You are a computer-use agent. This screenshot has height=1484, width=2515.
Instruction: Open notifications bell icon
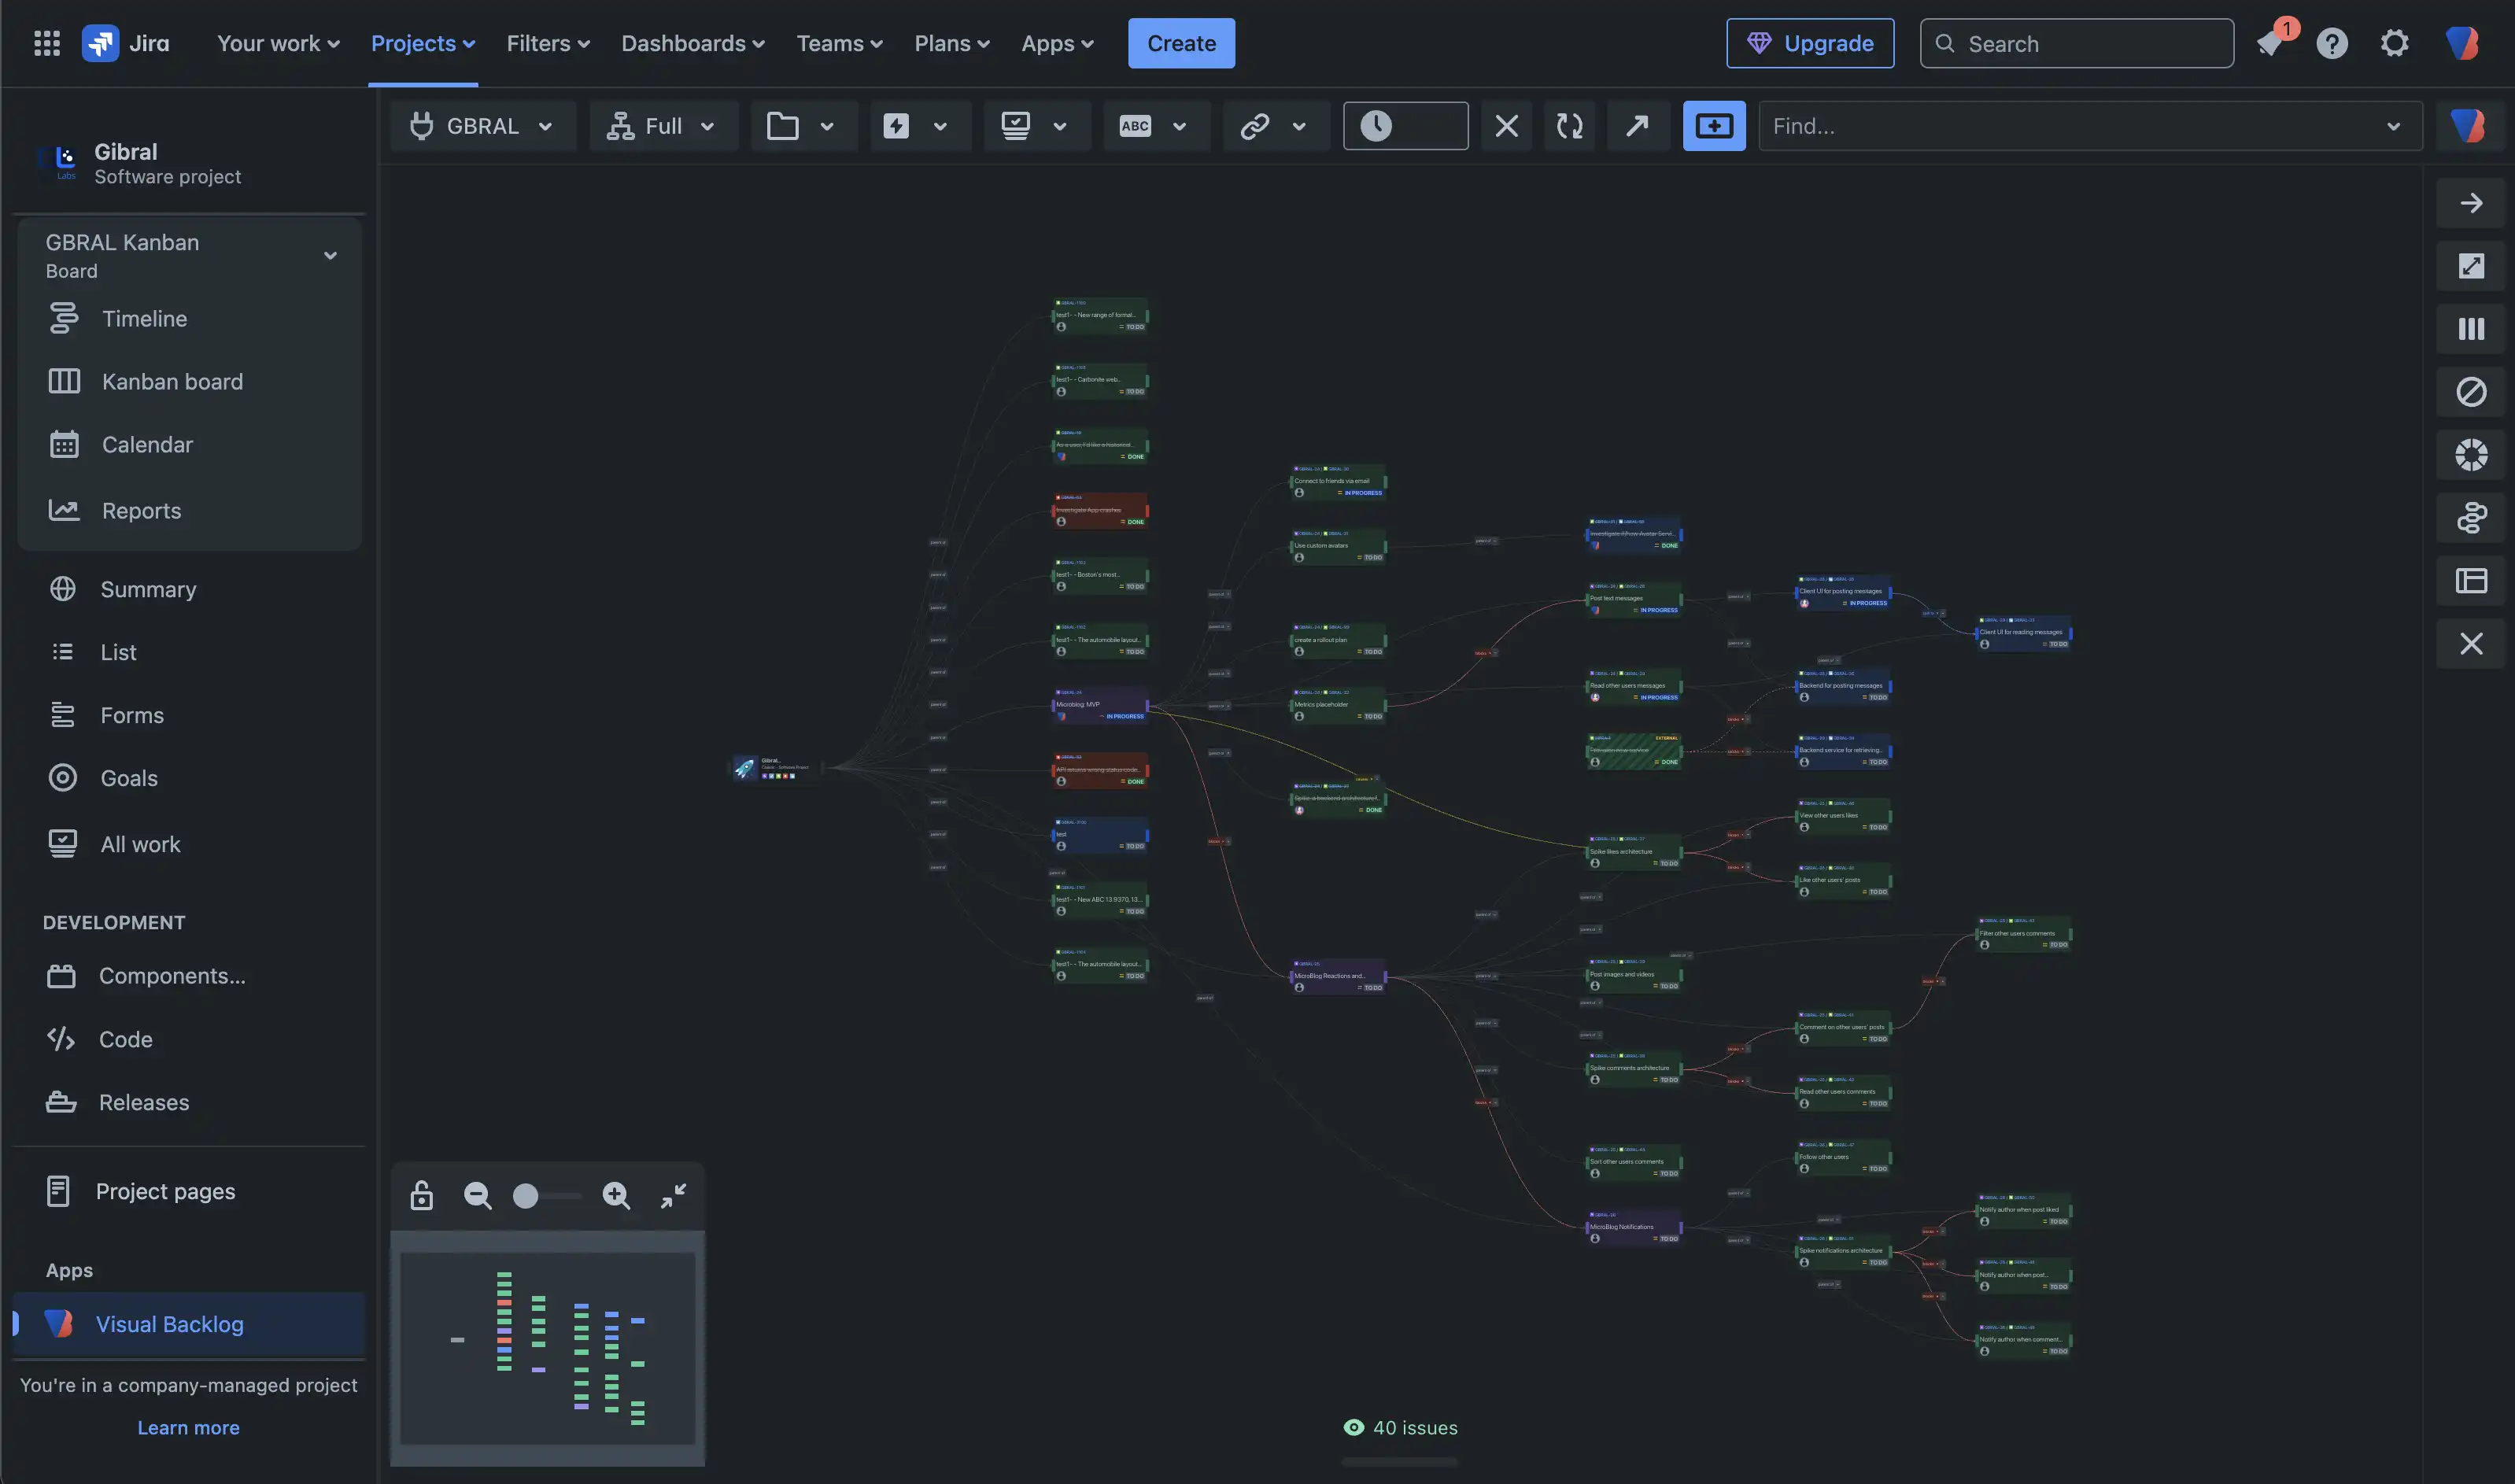tap(2270, 43)
